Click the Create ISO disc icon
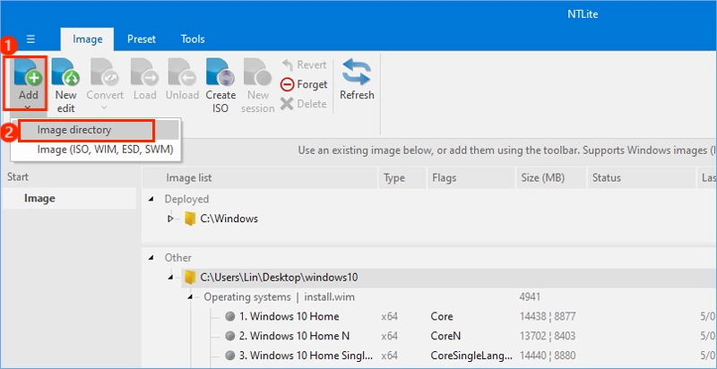The height and width of the screenshot is (369, 717). coord(220,73)
